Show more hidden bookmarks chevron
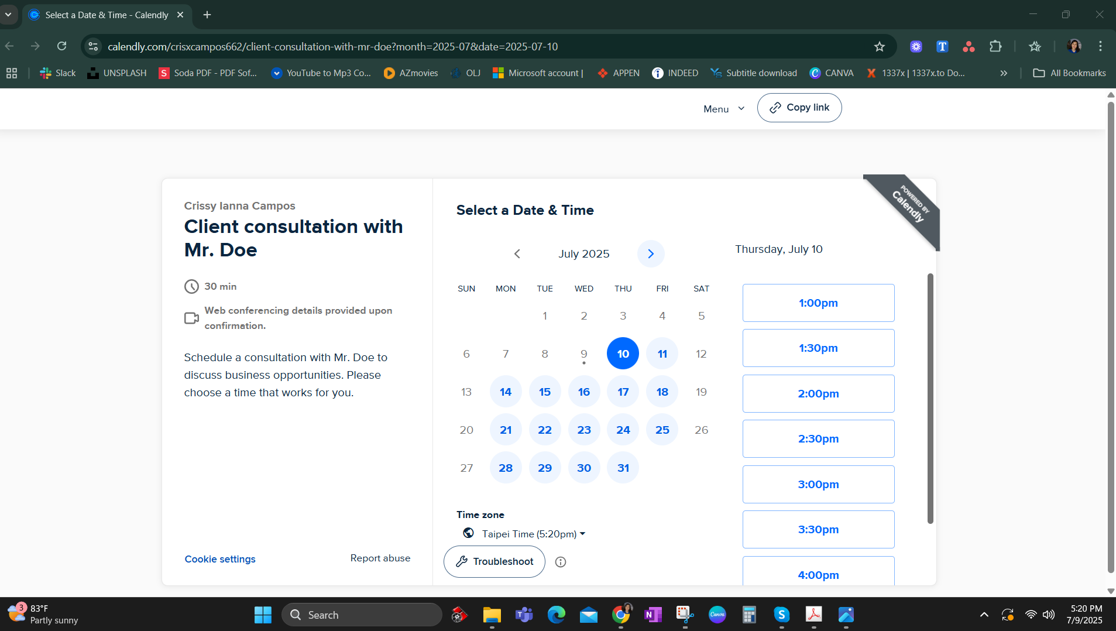 pyautogui.click(x=1004, y=73)
